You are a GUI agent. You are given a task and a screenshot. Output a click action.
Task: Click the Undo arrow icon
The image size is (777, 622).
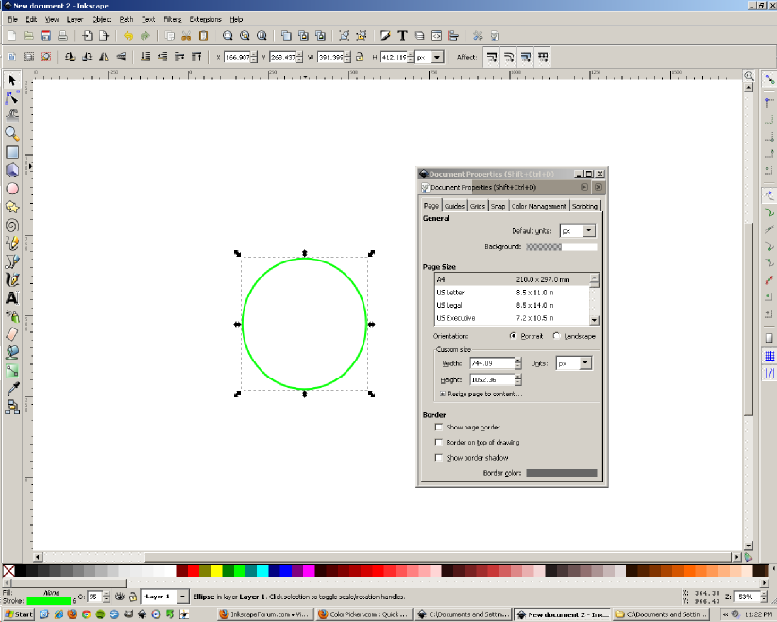click(128, 36)
